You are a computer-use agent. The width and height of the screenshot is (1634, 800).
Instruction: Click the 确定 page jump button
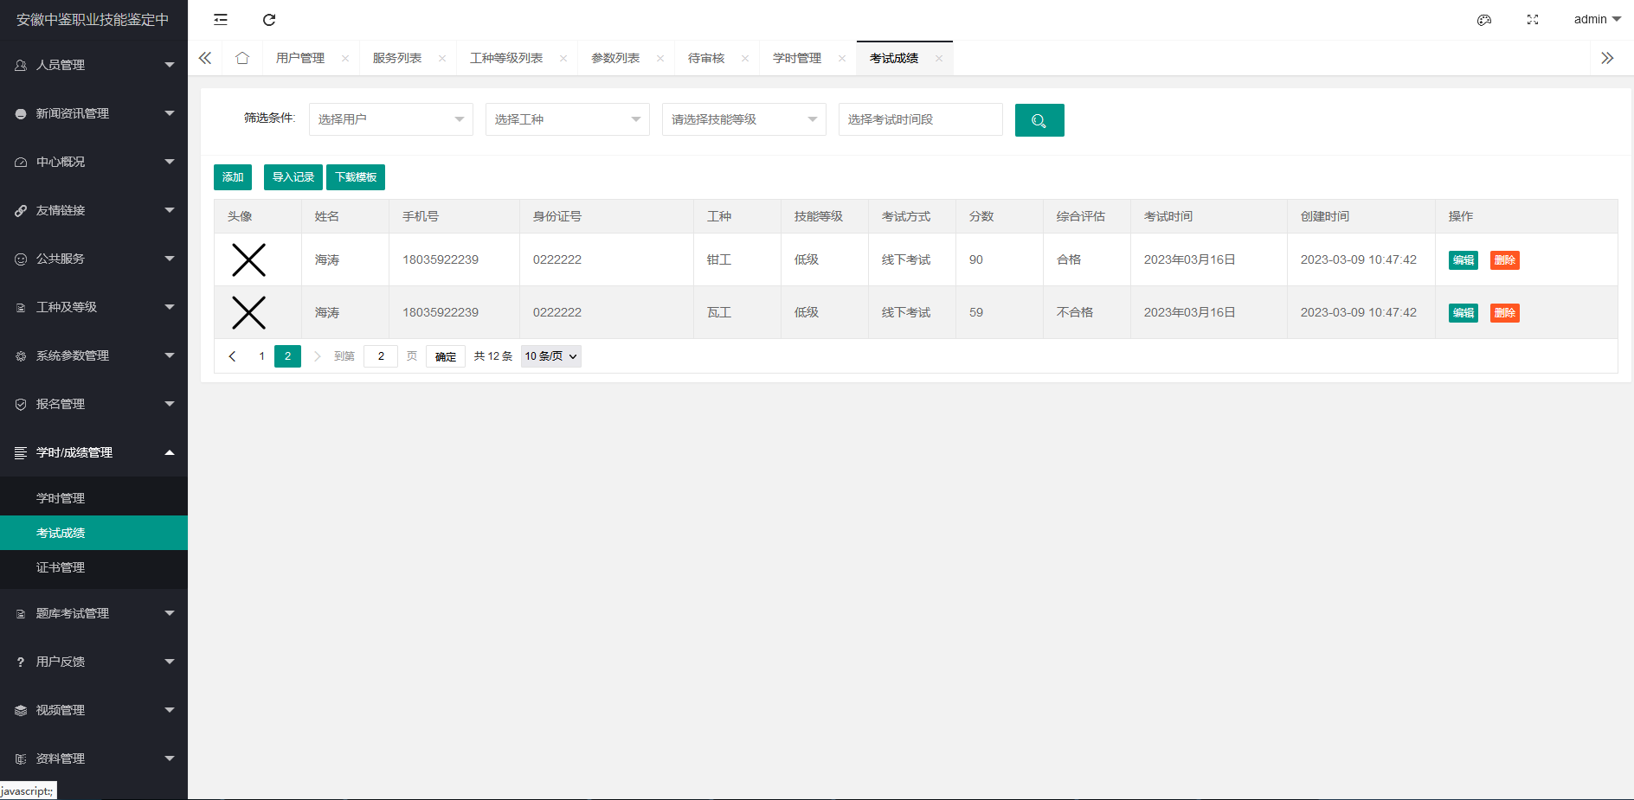pyautogui.click(x=446, y=356)
